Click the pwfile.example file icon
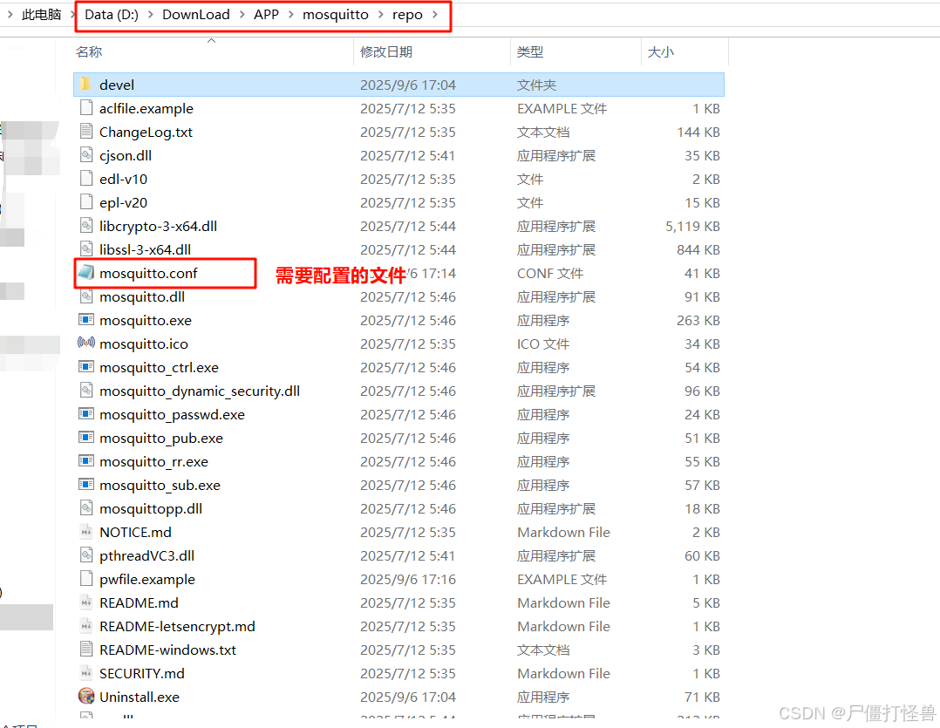Image resolution: width=940 pixels, height=728 pixels. (86, 579)
